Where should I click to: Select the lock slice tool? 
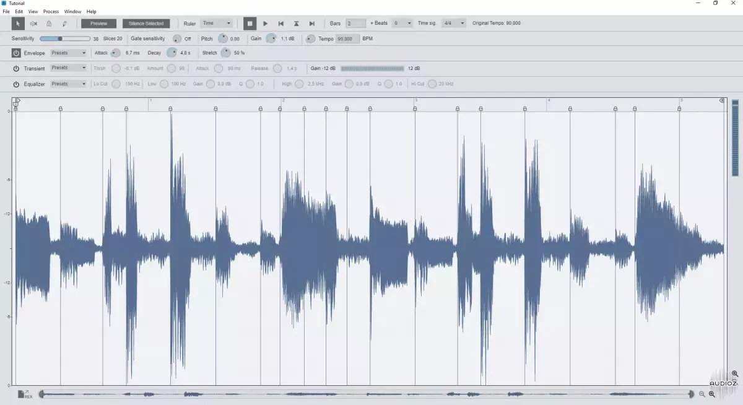(x=49, y=24)
